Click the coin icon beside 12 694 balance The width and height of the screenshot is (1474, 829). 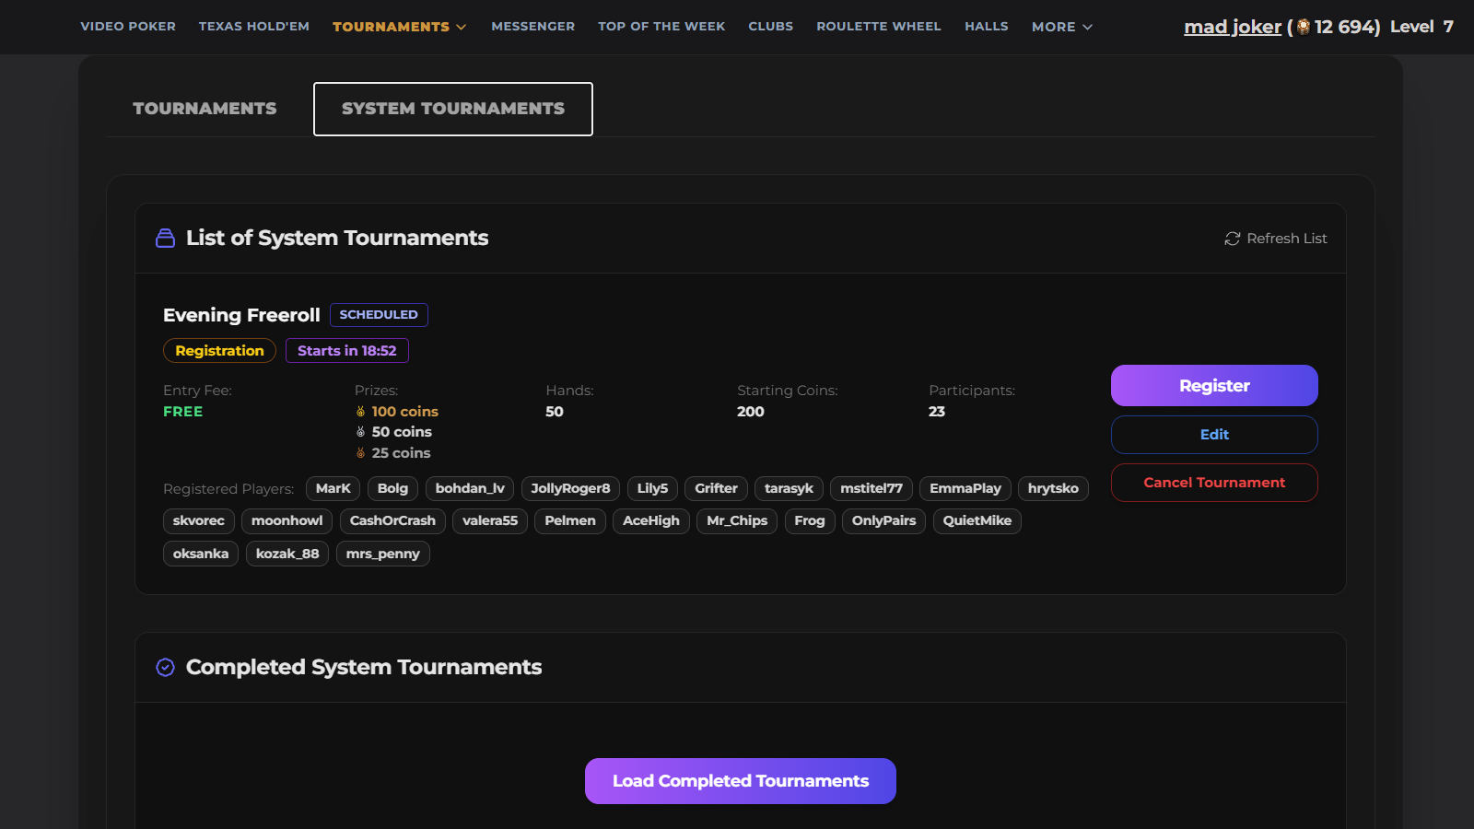pos(1304,27)
